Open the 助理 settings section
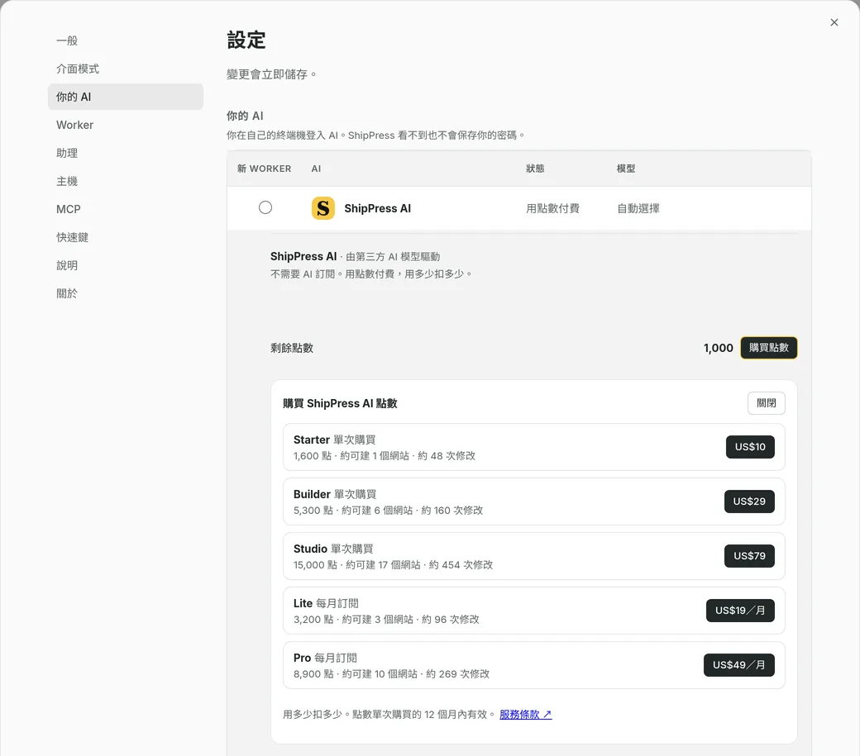Viewport: 860px width, 756px height. 125,153
